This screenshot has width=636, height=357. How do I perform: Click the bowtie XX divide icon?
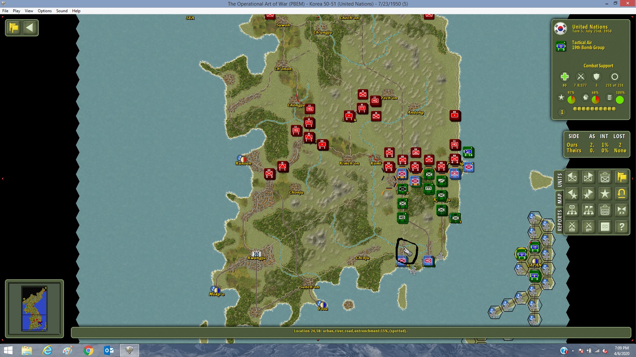(622, 210)
